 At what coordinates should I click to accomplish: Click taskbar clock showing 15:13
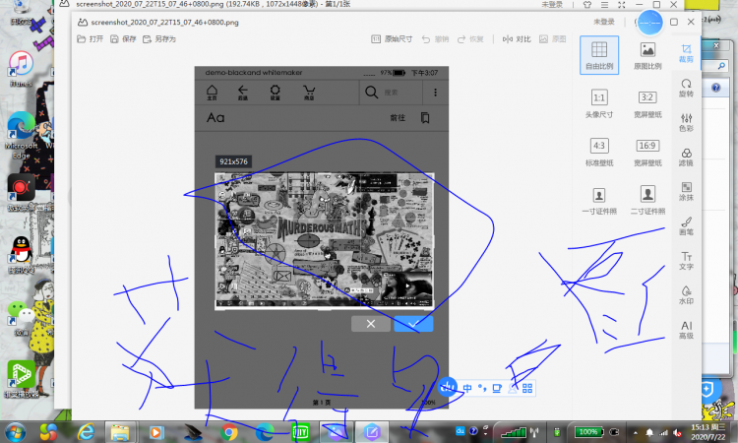point(707,432)
